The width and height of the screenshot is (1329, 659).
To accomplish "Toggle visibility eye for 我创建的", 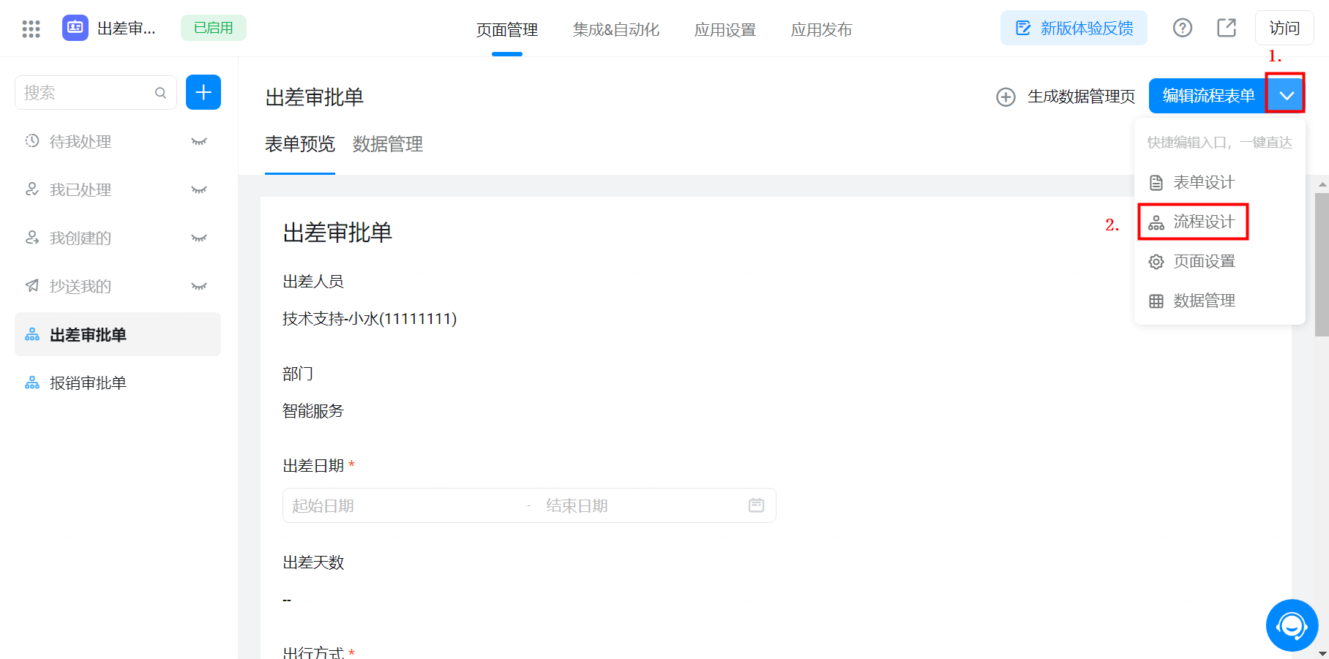I will [198, 238].
